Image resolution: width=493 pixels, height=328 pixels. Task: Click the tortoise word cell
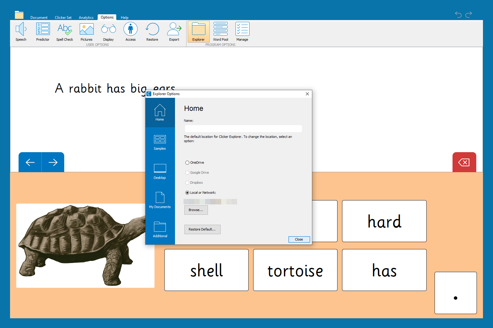point(295,270)
